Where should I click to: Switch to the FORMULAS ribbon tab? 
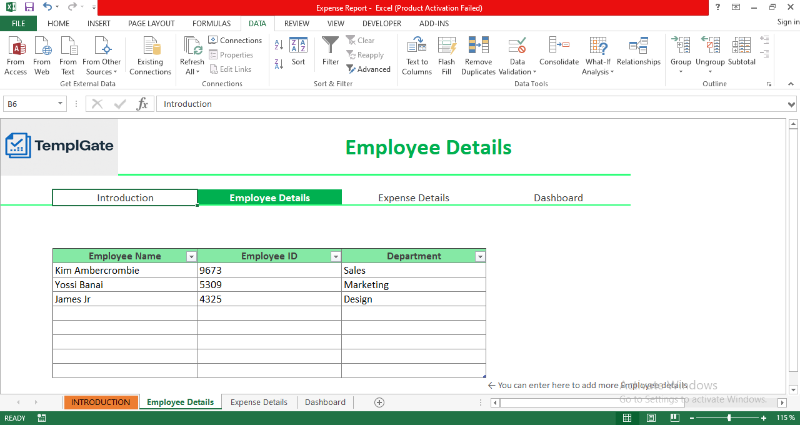click(x=212, y=23)
